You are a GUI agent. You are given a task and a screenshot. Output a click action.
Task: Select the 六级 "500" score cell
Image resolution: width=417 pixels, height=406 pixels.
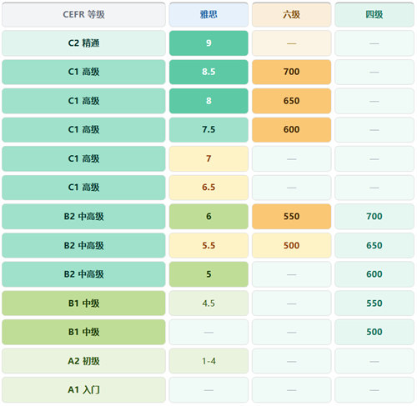click(291, 245)
